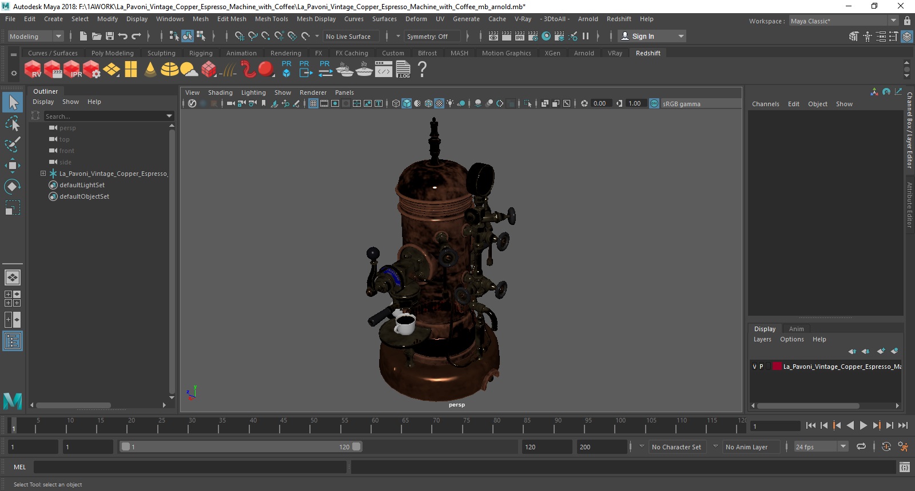The image size is (915, 491).
Task: Click the Redo arrow icon
Action: click(x=136, y=36)
